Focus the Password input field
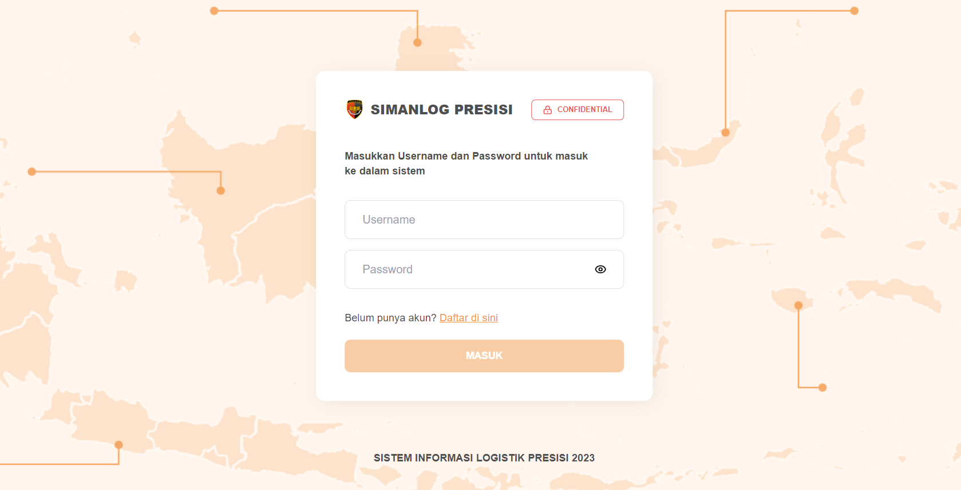This screenshot has width=961, height=490. [484, 269]
